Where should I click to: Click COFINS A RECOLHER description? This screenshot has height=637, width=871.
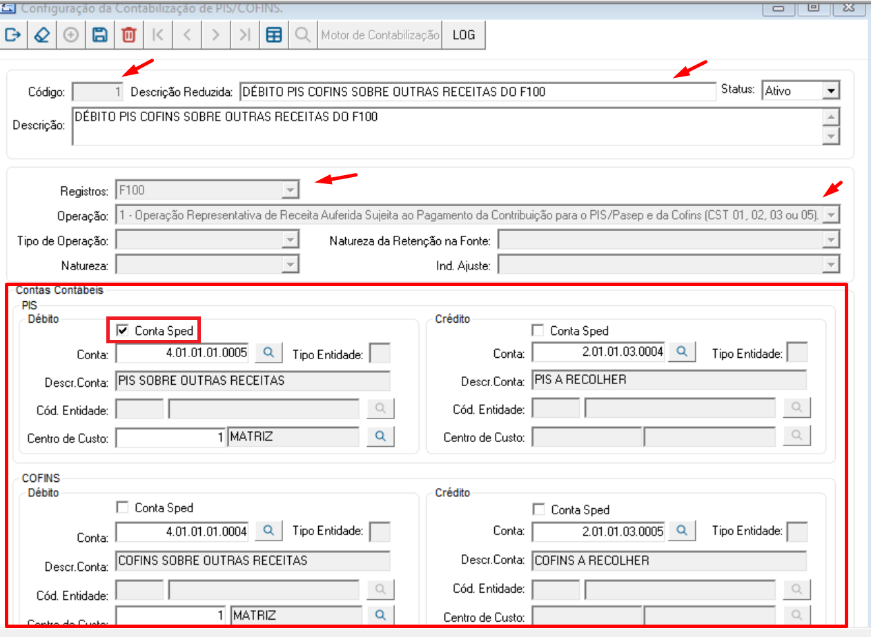[669, 560]
